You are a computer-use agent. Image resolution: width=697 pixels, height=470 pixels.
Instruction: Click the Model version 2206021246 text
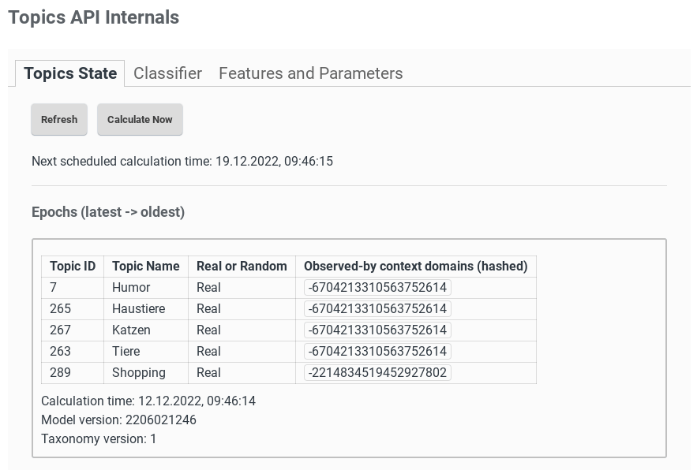(118, 420)
